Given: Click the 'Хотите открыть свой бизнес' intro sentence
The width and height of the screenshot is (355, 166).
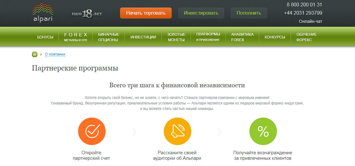Looking at the screenshot, I should click(177, 98).
